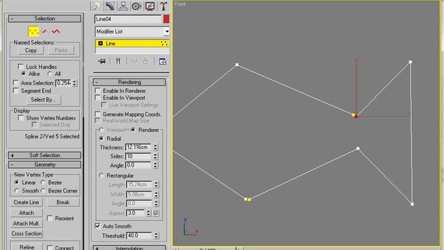
Task: Check Enable In Renderer
Action: pos(98,90)
